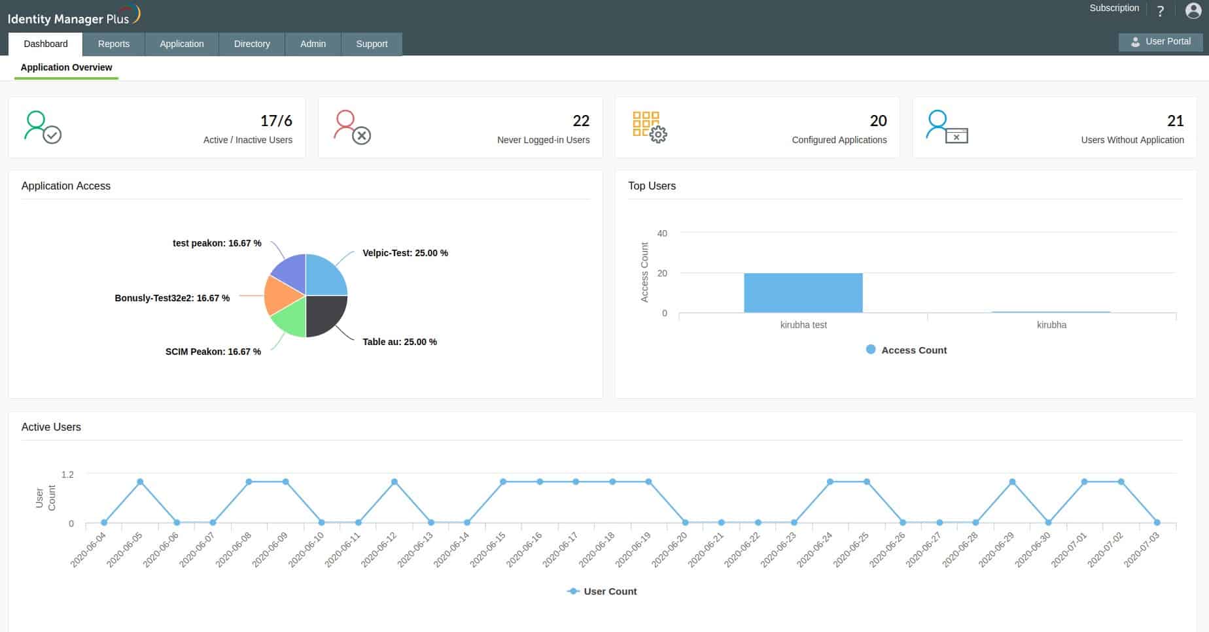Click the Never Logged-in Users icon
The image size is (1209, 632).
click(352, 127)
